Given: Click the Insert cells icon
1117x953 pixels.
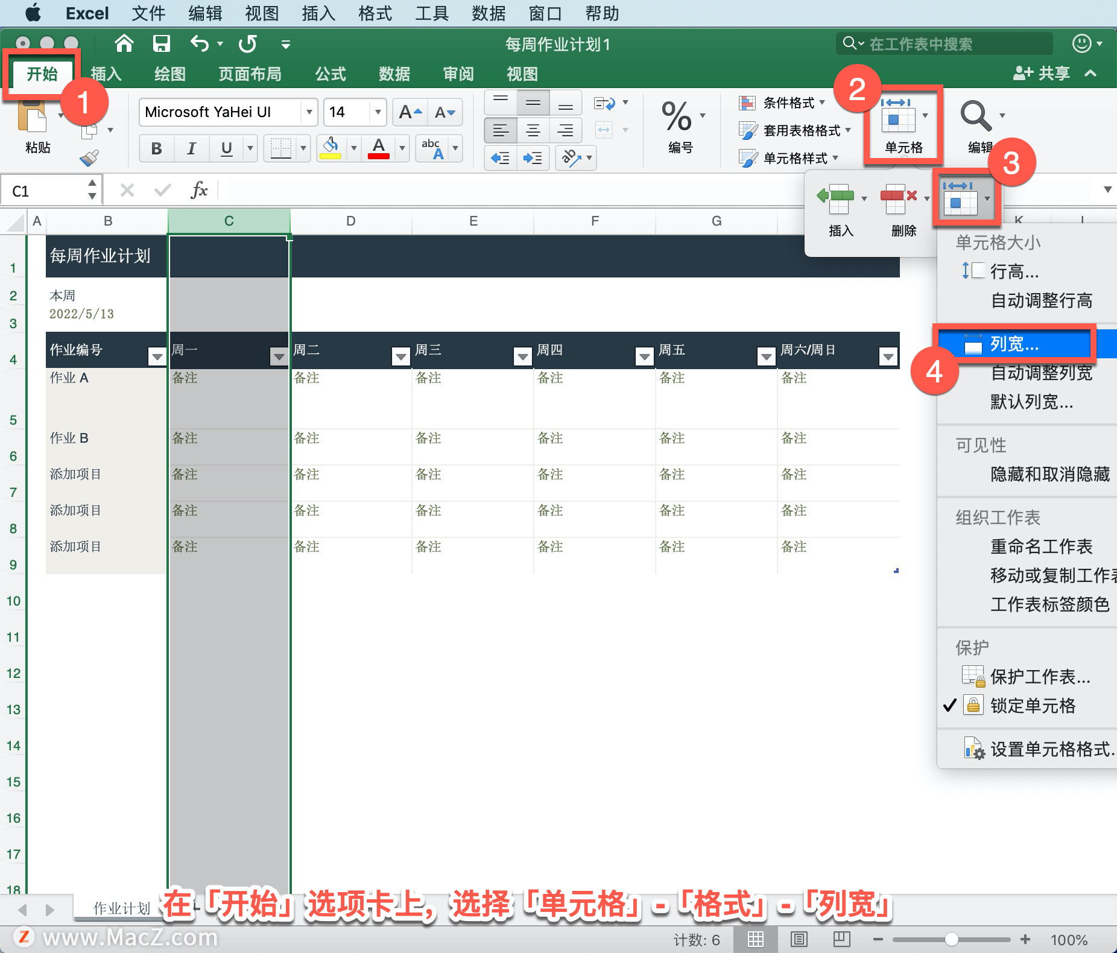Looking at the screenshot, I should coord(836,198).
